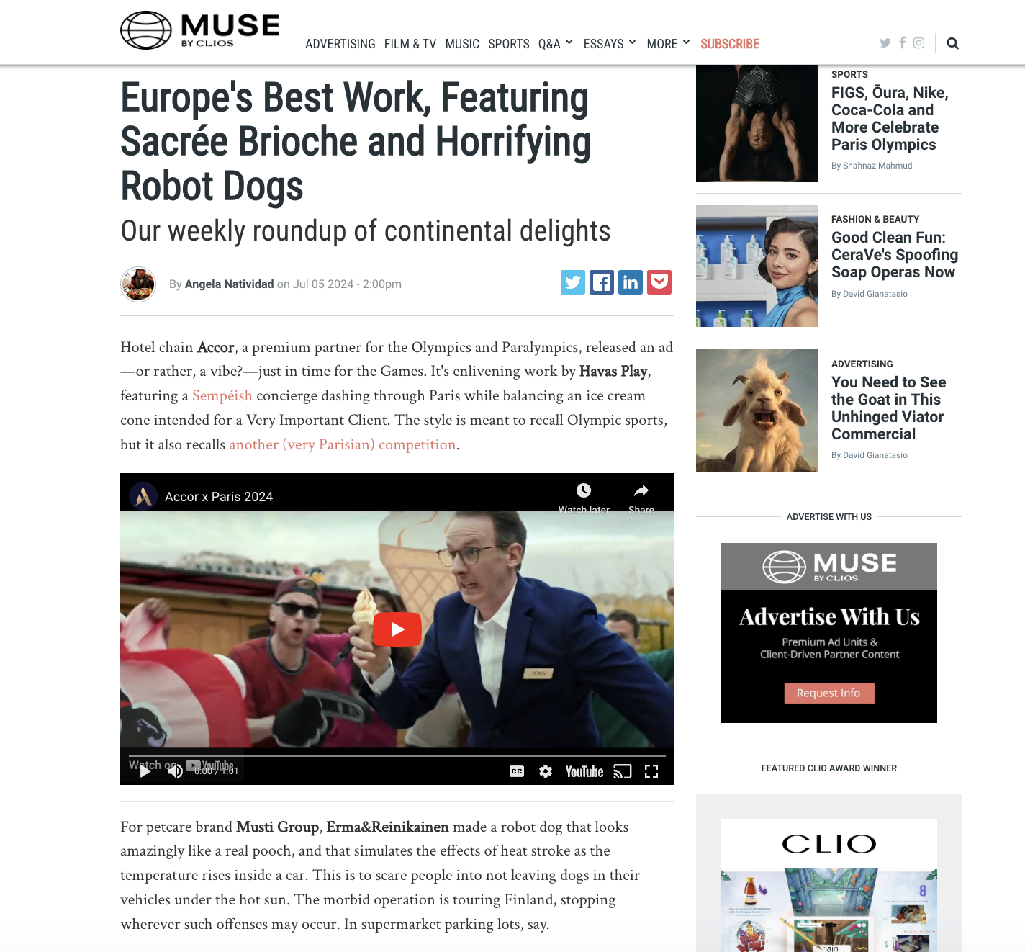
Task: Expand the More dropdown menu
Action: point(668,44)
